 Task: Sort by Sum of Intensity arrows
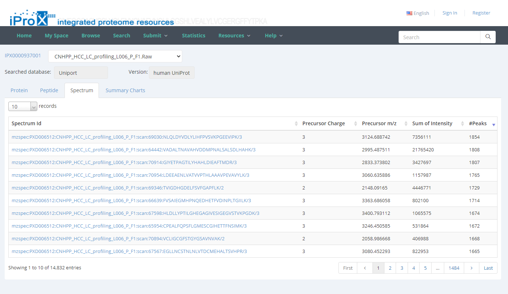coord(462,124)
